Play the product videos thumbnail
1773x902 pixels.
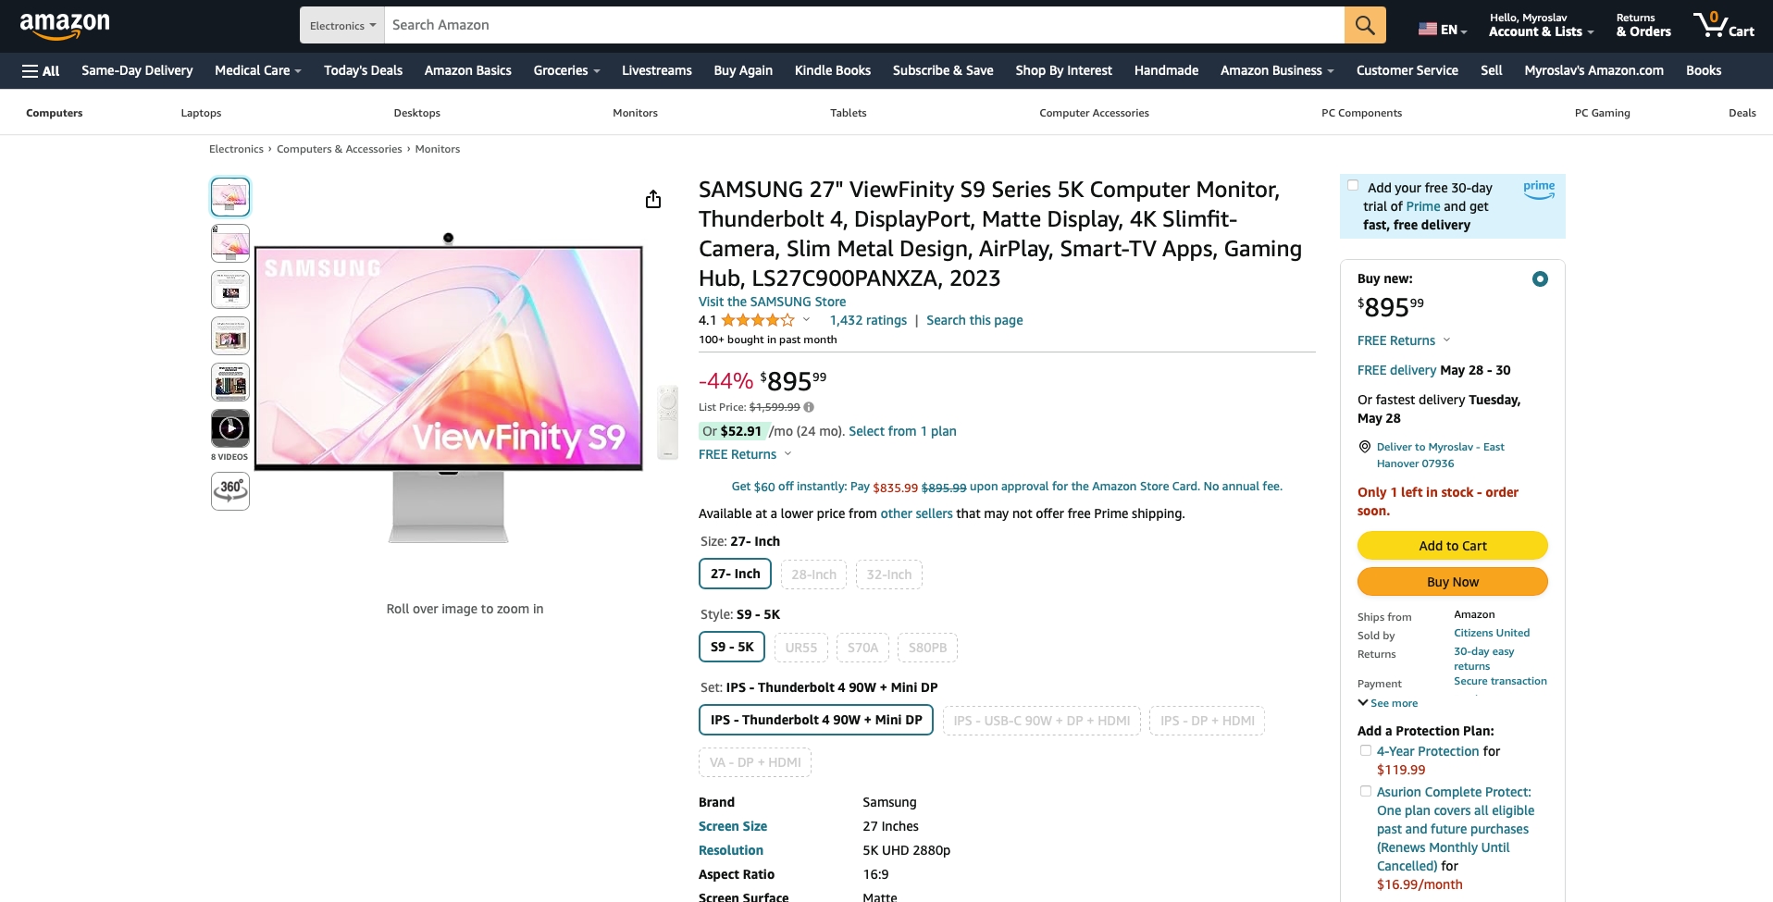tap(230, 428)
